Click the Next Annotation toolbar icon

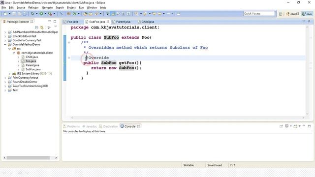point(136,14)
